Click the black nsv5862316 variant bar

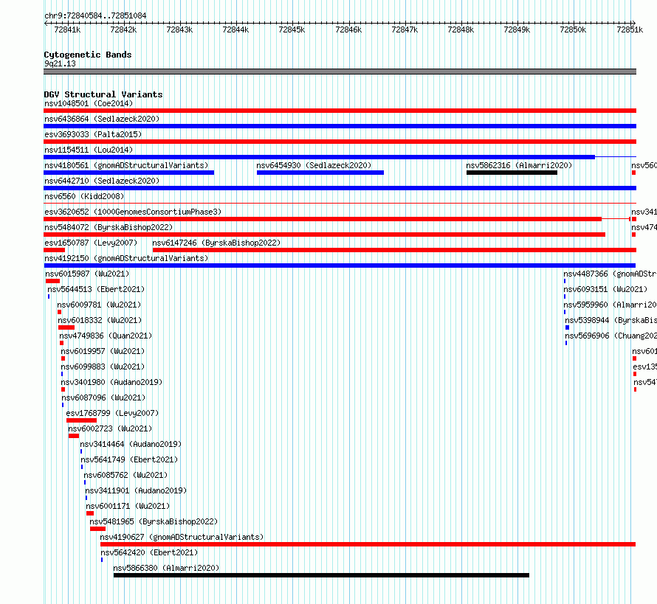click(512, 173)
